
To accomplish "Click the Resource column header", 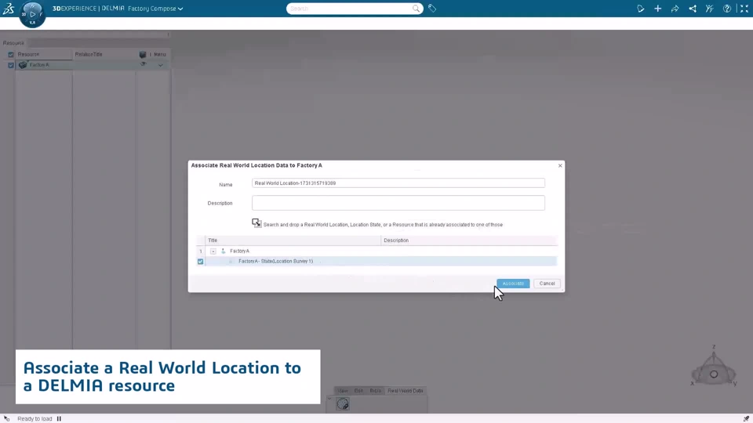I will pos(28,54).
